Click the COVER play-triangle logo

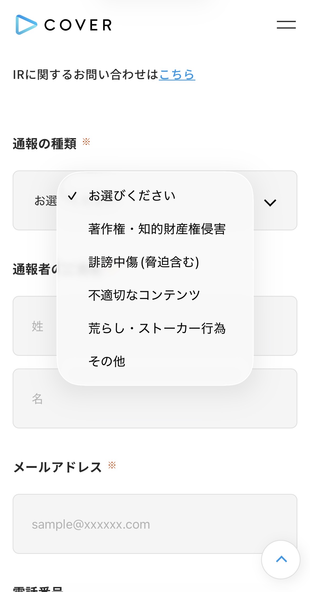(x=26, y=25)
